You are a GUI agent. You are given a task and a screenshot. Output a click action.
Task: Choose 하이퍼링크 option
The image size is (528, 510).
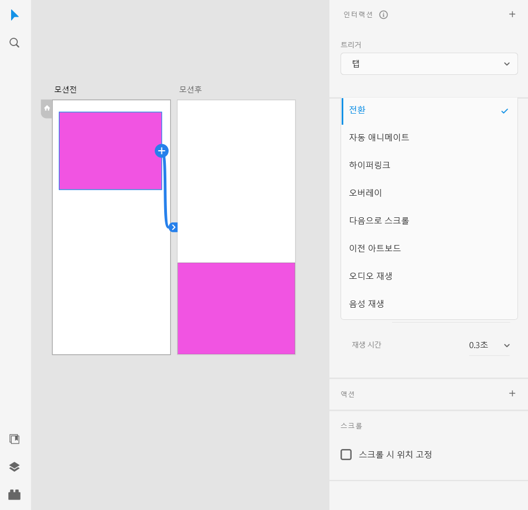429,165
